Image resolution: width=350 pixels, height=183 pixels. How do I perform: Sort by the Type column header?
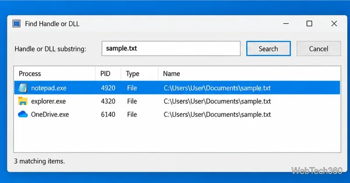(140, 74)
